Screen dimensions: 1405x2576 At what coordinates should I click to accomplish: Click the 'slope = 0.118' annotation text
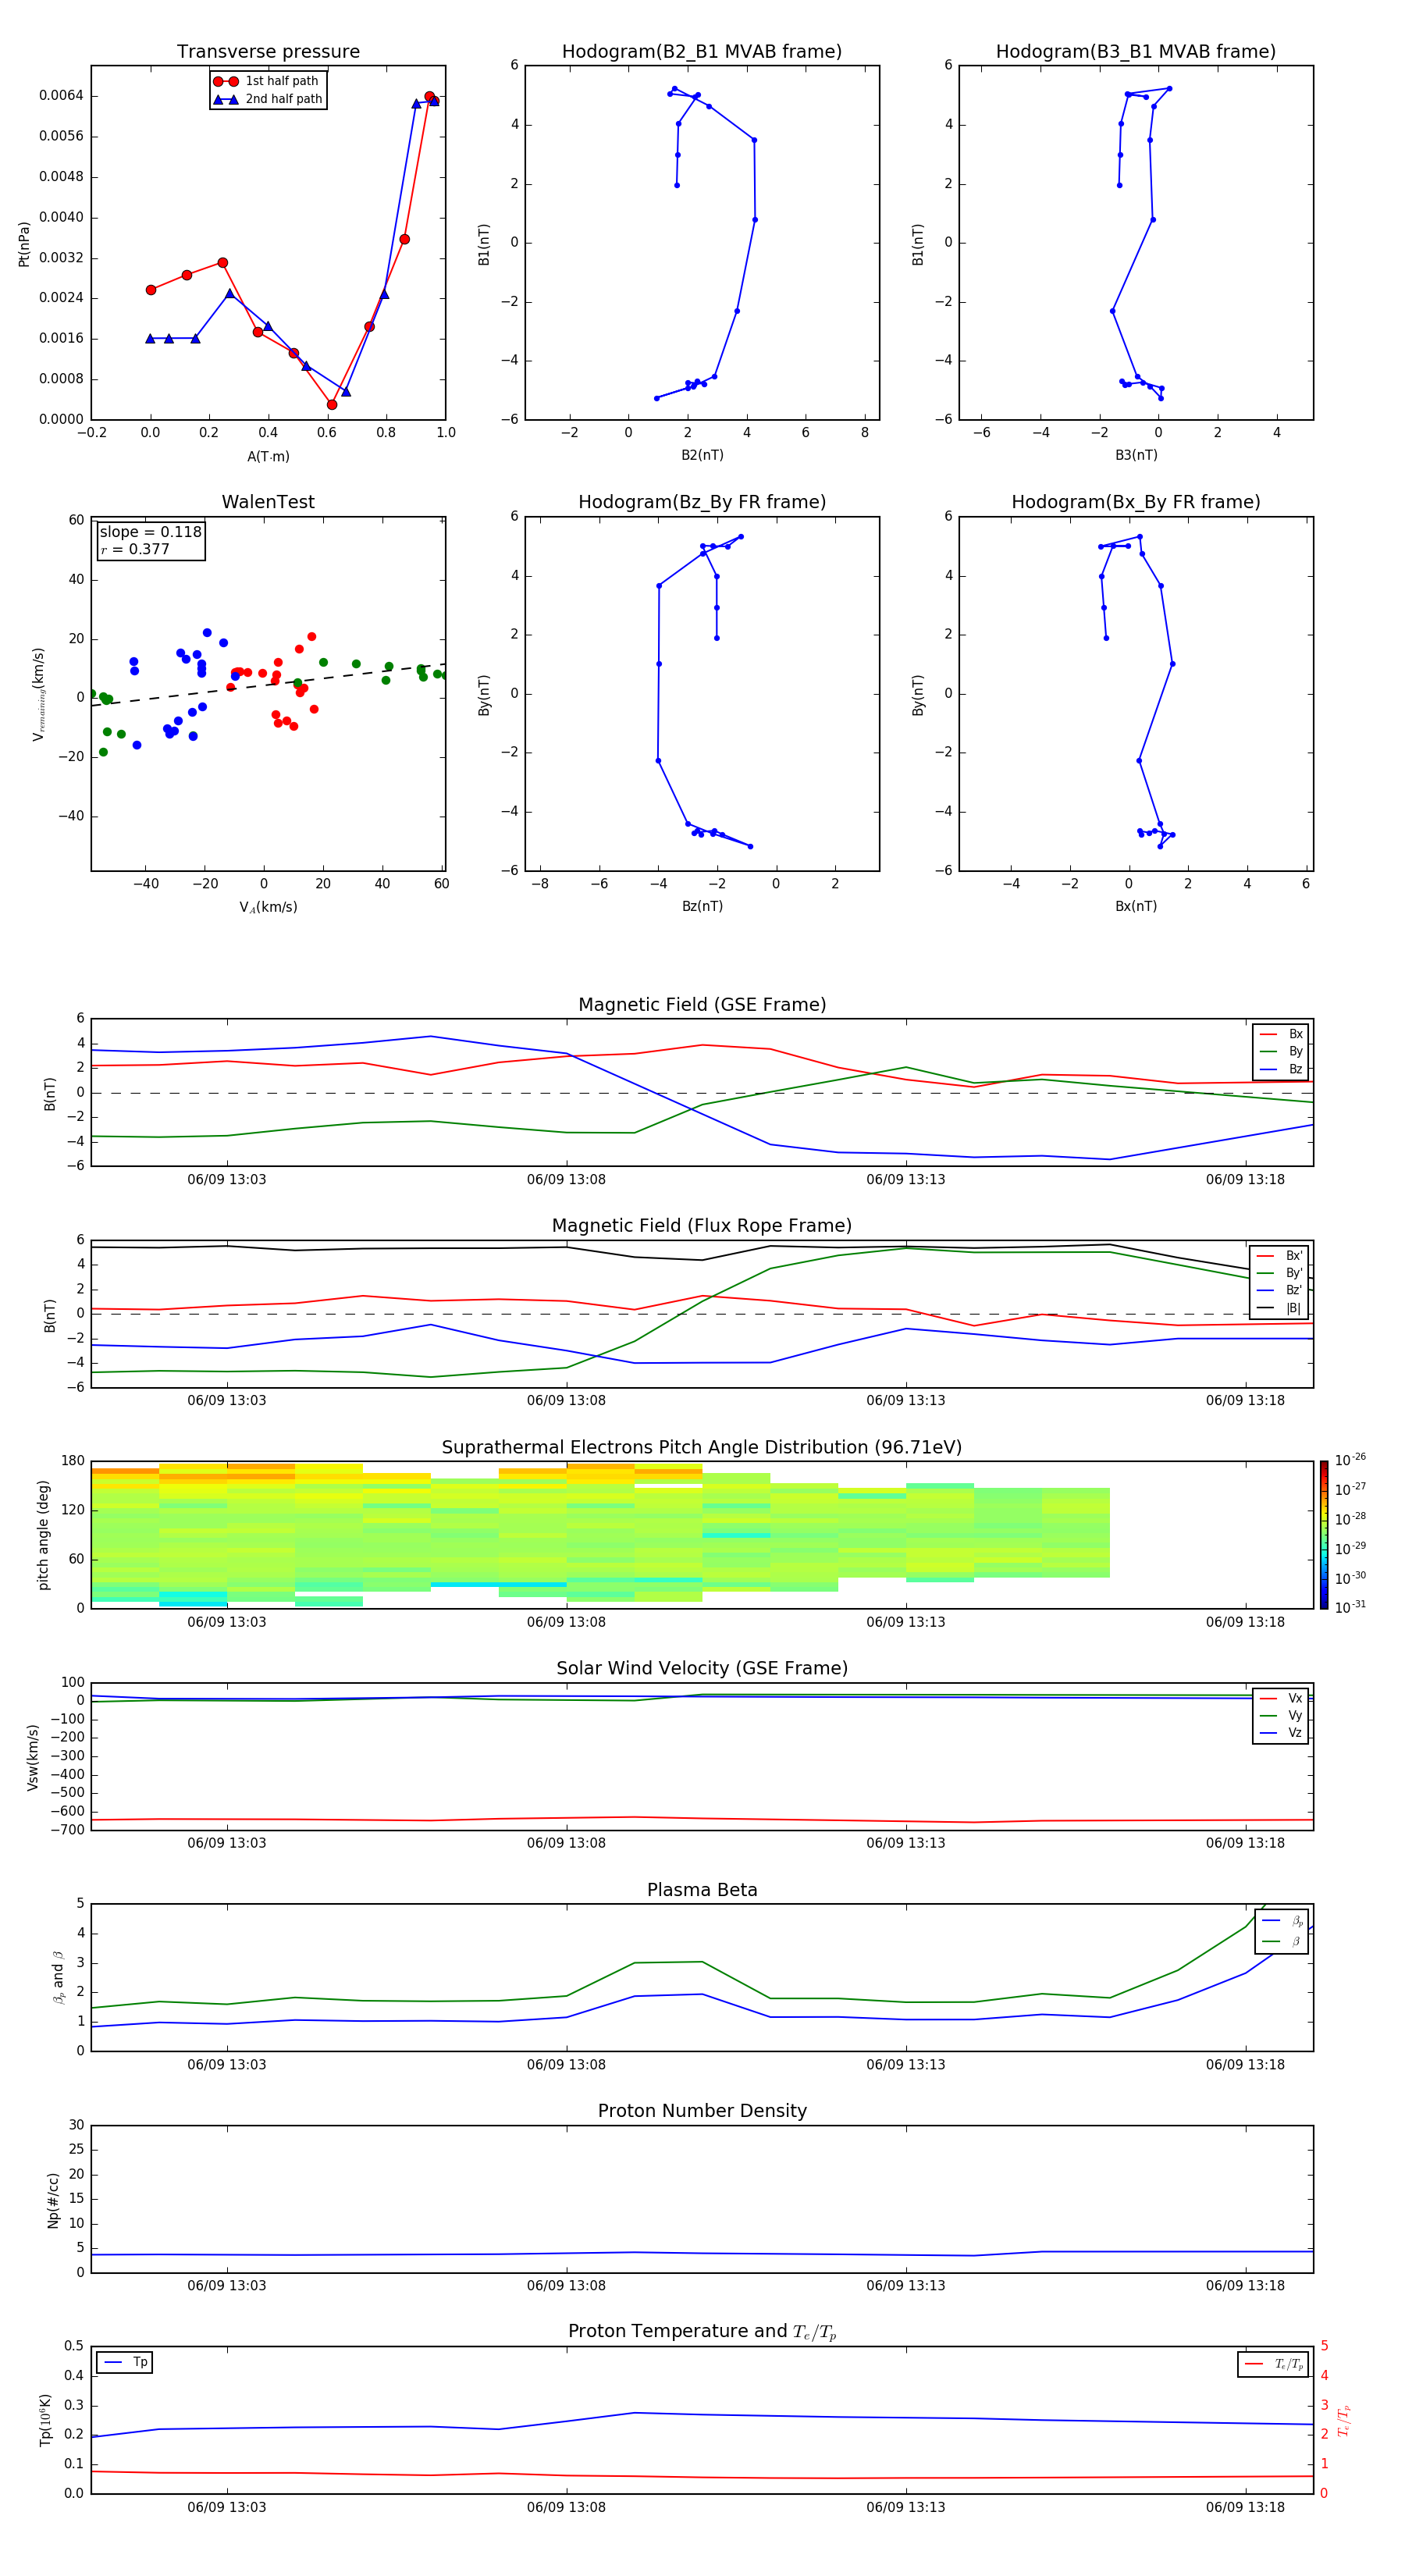tap(151, 532)
